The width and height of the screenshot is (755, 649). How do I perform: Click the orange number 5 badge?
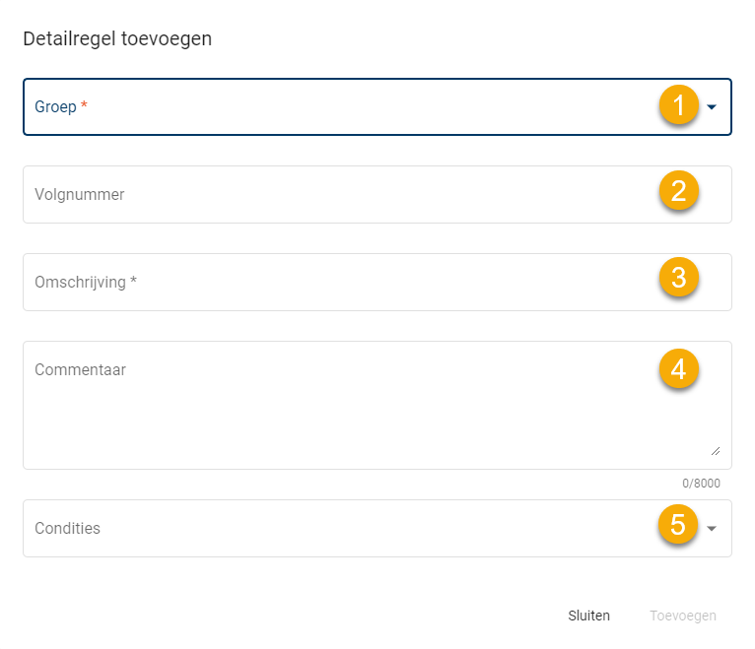(678, 524)
